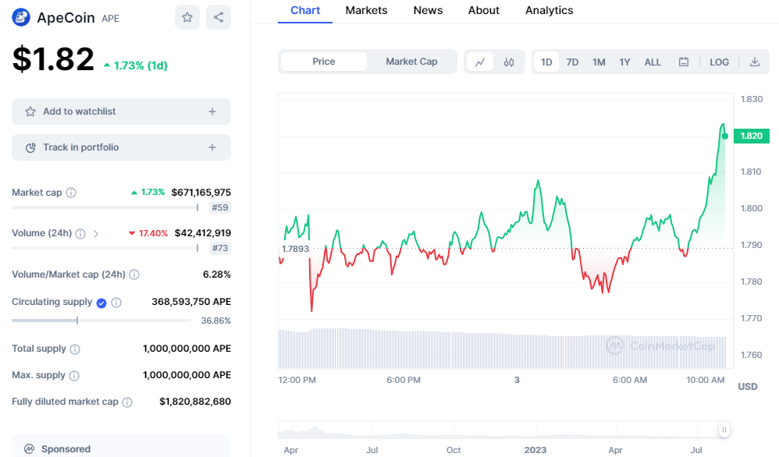Click the 36.86% circulating percentage
This screenshot has height=457, width=779.
coord(215,321)
